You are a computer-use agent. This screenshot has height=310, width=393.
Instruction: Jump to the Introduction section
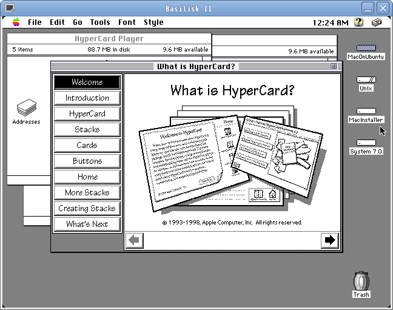coord(87,98)
